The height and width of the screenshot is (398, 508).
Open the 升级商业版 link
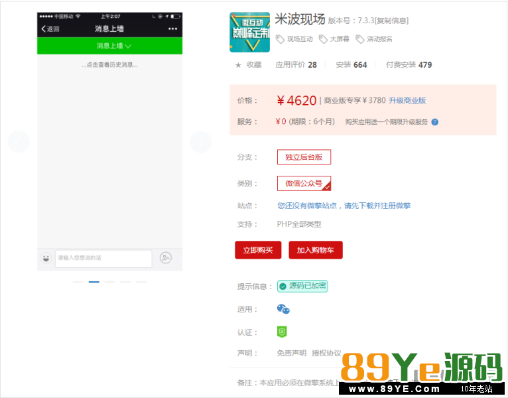(407, 101)
